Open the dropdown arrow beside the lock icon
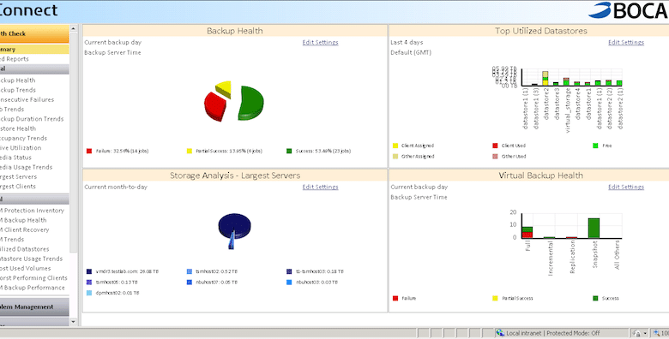This screenshot has width=669, height=339. point(645,333)
